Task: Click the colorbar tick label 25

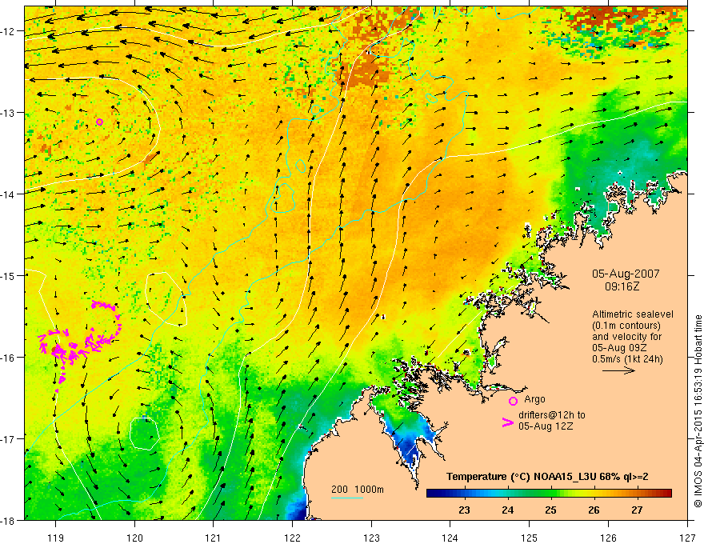Action: pyautogui.click(x=551, y=510)
